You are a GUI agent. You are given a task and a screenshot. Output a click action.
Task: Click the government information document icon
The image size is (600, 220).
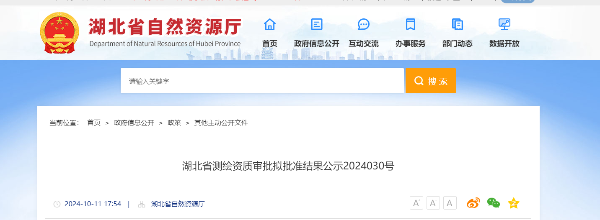[317, 24]
